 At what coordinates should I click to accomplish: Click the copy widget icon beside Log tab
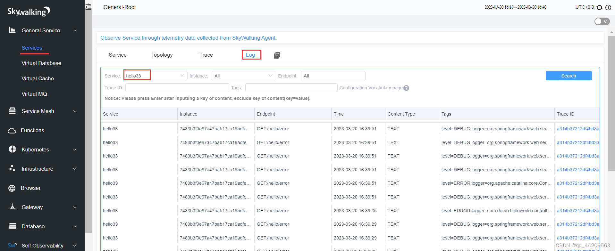click(277, 55)
